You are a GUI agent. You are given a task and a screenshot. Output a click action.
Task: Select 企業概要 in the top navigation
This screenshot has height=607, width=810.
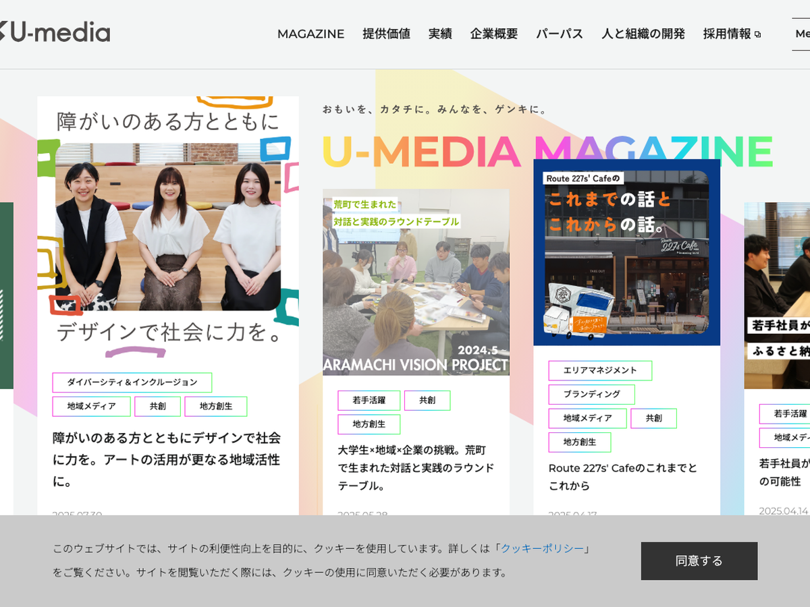(x=494, y=34)
